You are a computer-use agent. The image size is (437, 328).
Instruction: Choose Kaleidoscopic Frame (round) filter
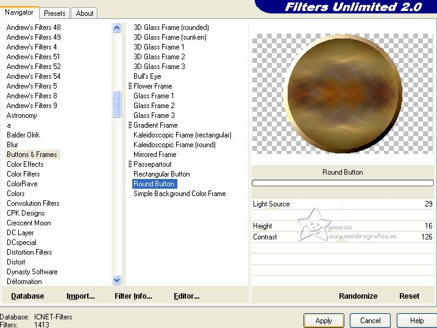click(x=174, y=145)
